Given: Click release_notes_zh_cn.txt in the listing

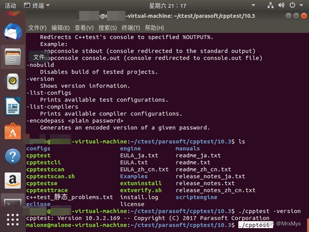Looking at the screenshot, I should coord(215,190).
